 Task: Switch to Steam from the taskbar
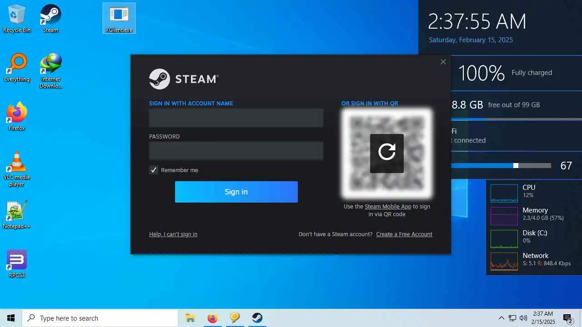257,318
